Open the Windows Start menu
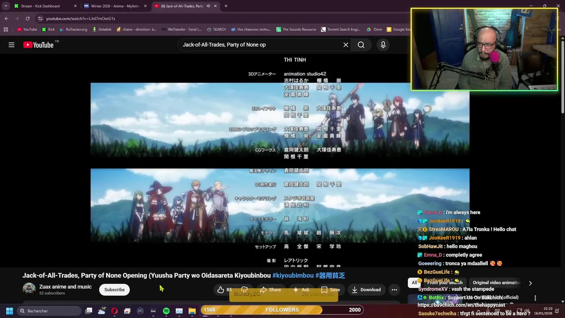 pyautogui.click(x=9, y=311)
